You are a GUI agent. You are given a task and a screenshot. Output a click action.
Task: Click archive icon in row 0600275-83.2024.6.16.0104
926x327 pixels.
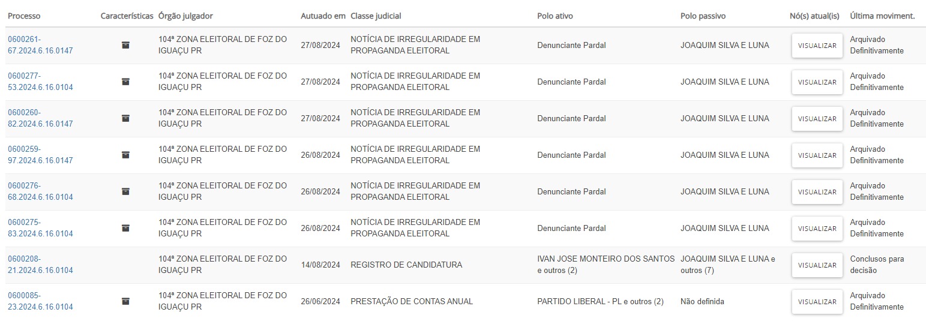click(125, 228)
